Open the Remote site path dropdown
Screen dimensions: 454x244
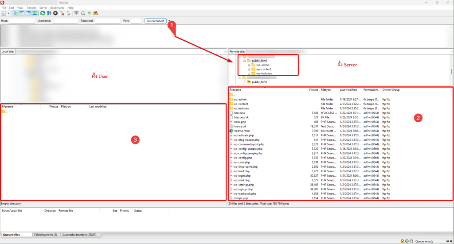450,52
